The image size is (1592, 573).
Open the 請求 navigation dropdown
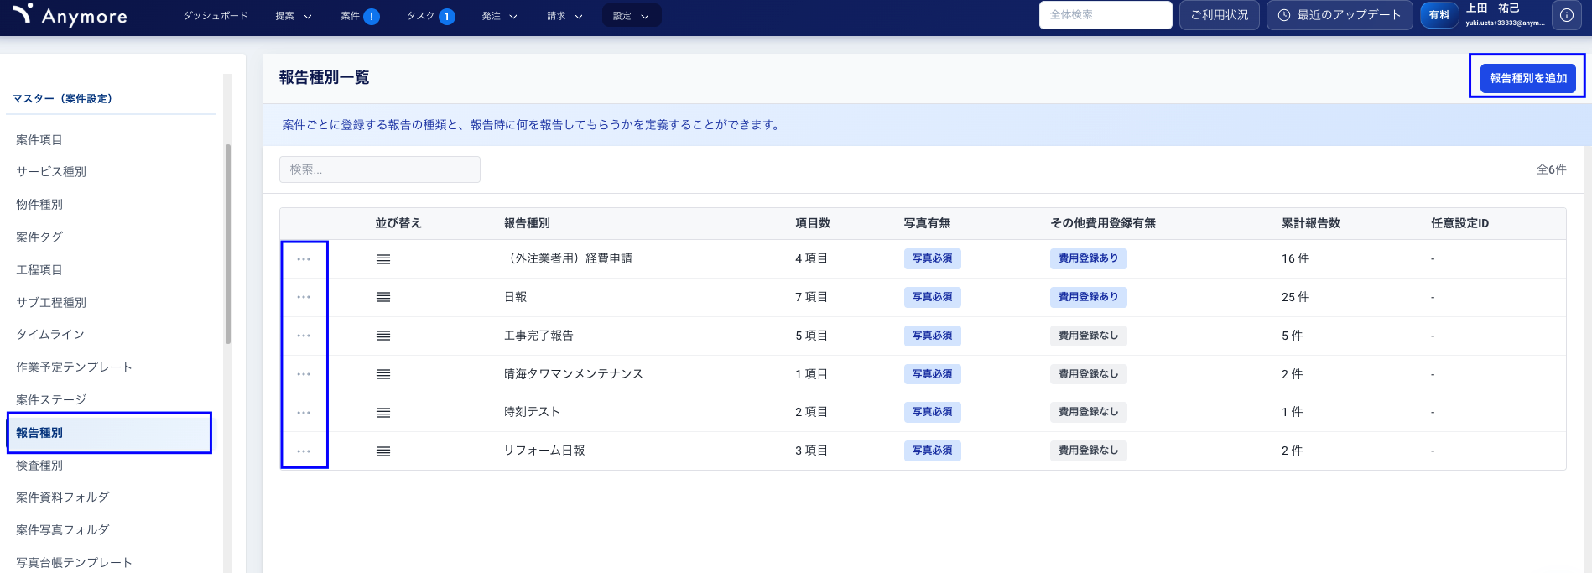pyautogui.click(x=564, y=16)
